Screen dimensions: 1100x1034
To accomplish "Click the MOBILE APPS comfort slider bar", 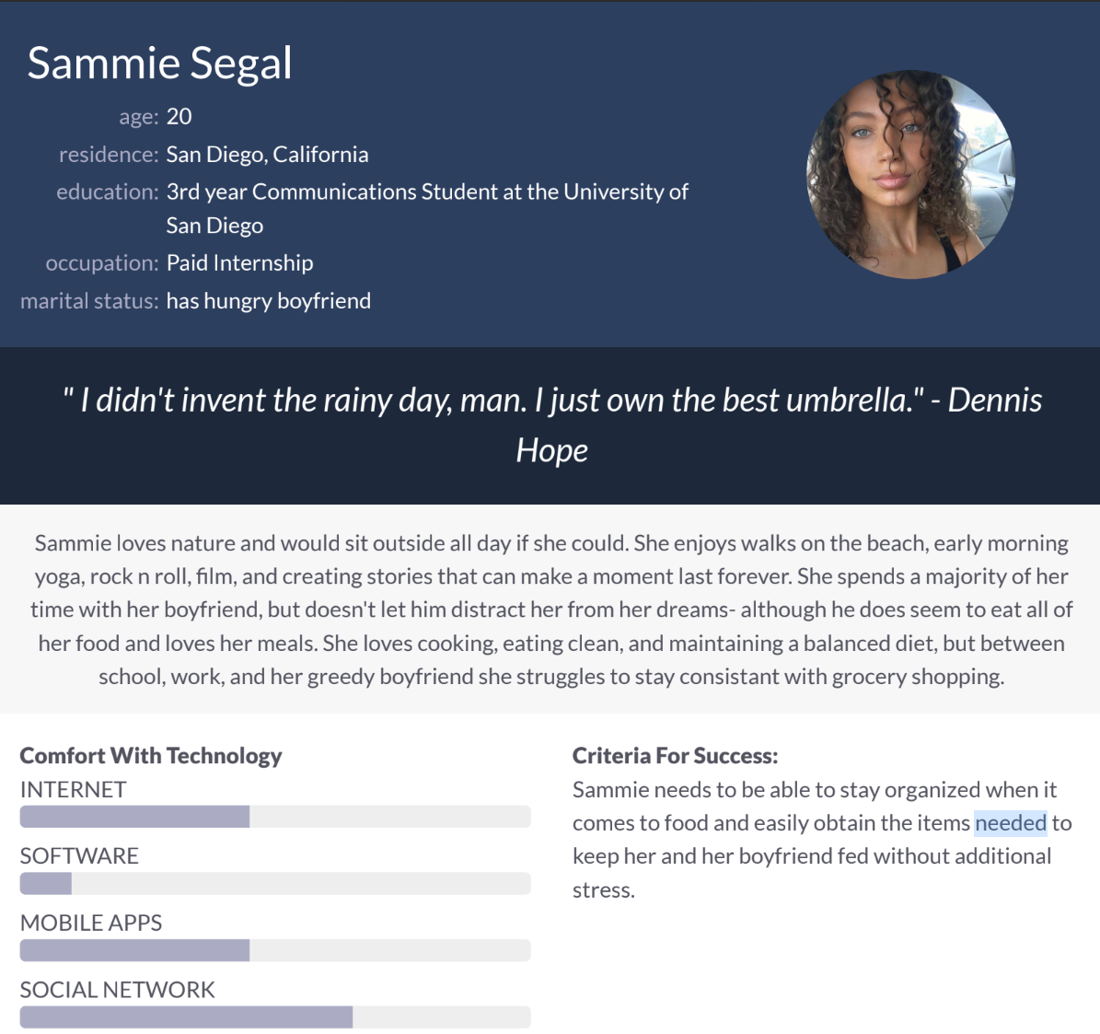I will coord(275,950).
